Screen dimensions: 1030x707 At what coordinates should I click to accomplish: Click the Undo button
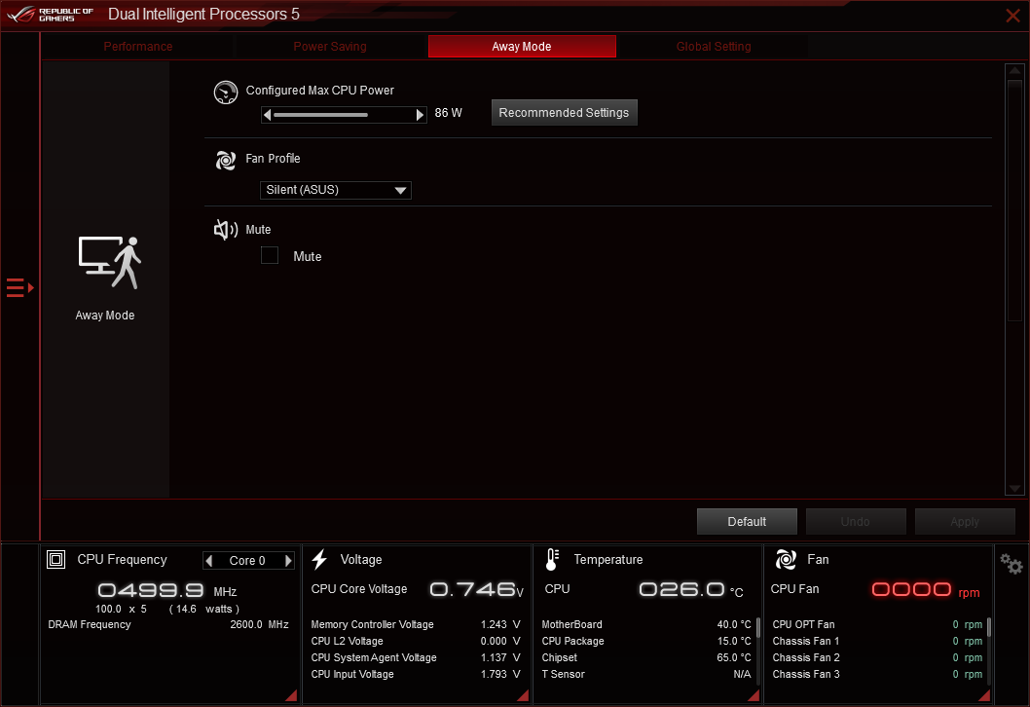[x=856, y=522]
